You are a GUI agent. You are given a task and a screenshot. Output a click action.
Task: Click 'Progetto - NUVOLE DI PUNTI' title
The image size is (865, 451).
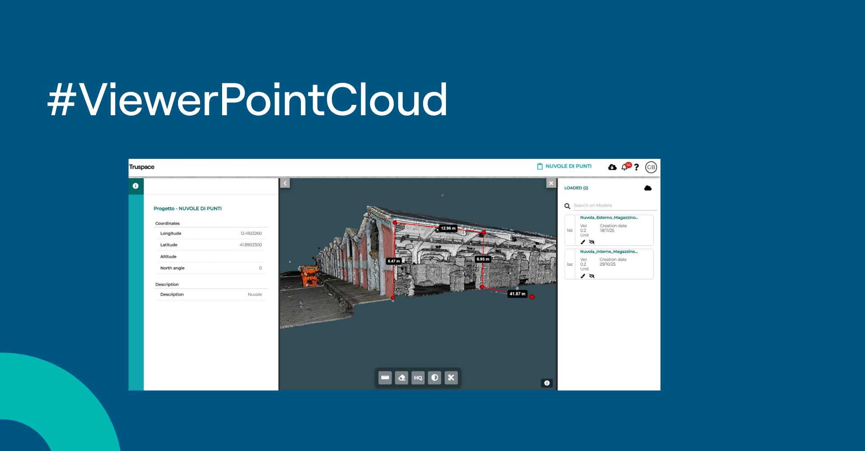point(187,209)
